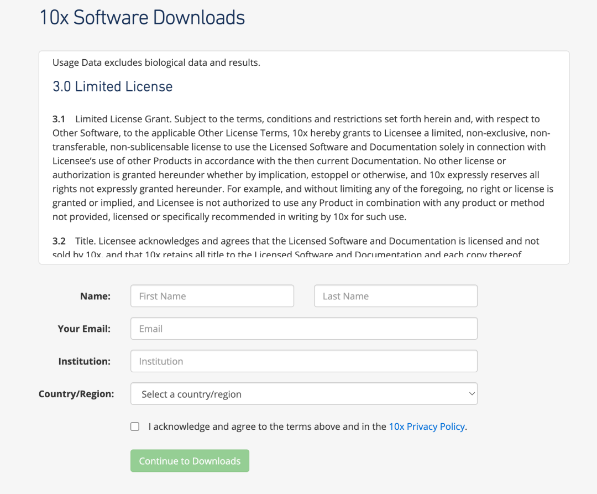Click the Last Name input field
The image size is (597, 494).
pos(396,296)
